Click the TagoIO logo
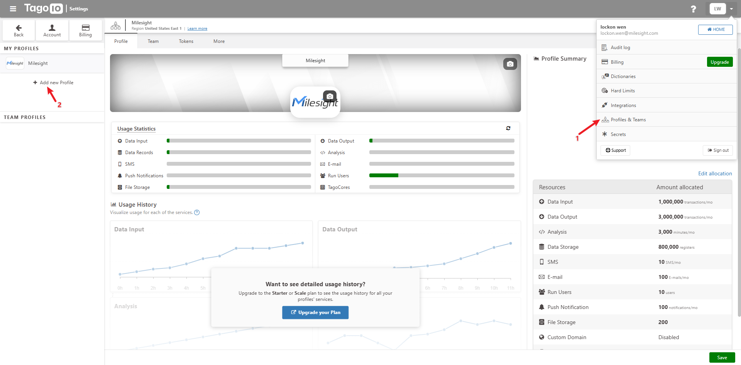741x365 pixels. tap(43, 8)
